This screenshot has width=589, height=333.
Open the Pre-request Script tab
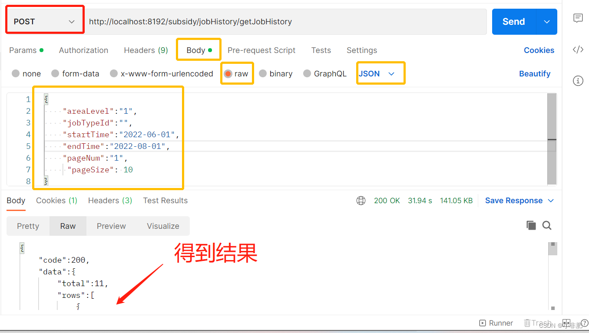point(261,50)
